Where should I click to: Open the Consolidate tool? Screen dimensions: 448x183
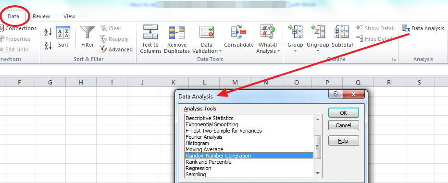coord(239,37)
